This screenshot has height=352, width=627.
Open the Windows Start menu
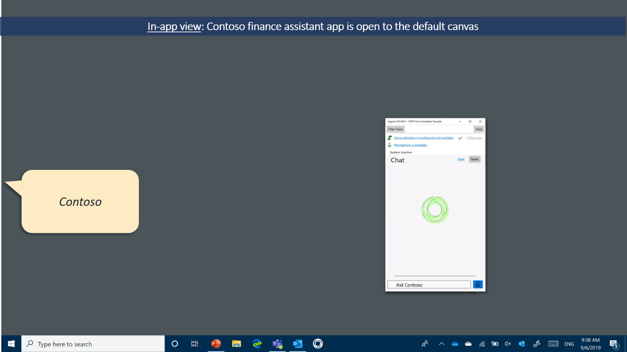pos(11,344)
